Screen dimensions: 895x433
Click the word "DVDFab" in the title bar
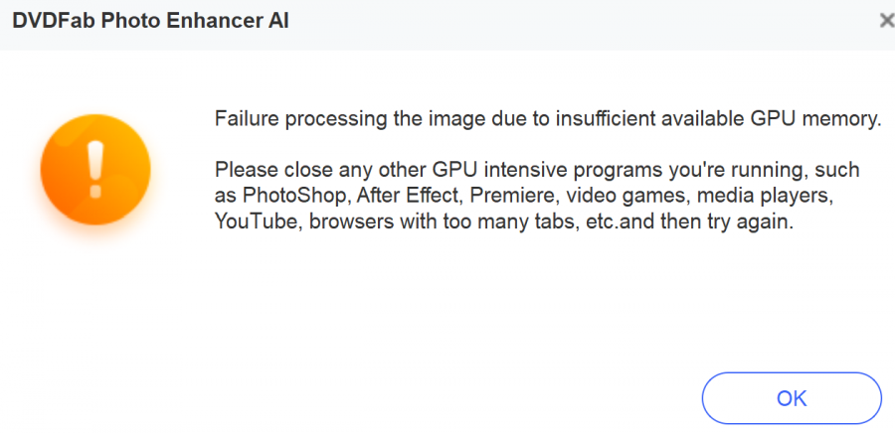[x=48, y=20]
